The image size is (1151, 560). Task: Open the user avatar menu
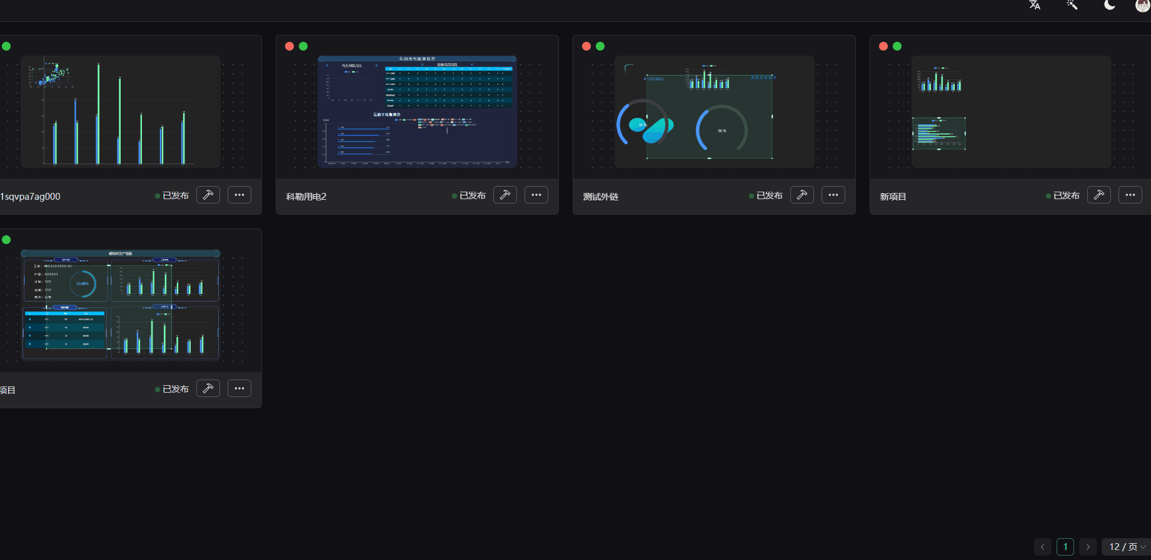1143,5
